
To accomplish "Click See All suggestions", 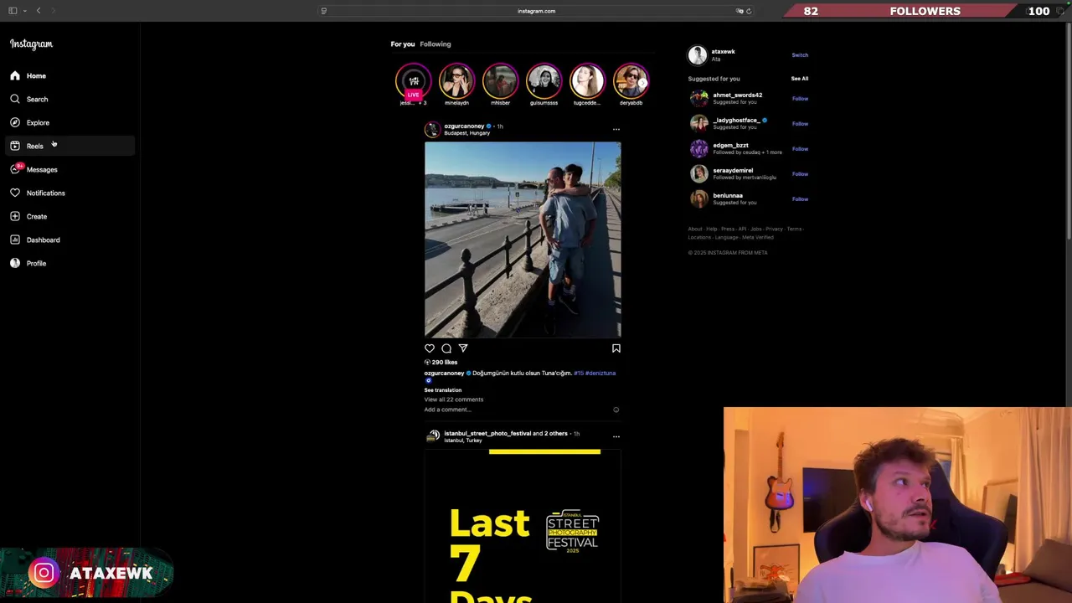I will click(x=800, y=79).
